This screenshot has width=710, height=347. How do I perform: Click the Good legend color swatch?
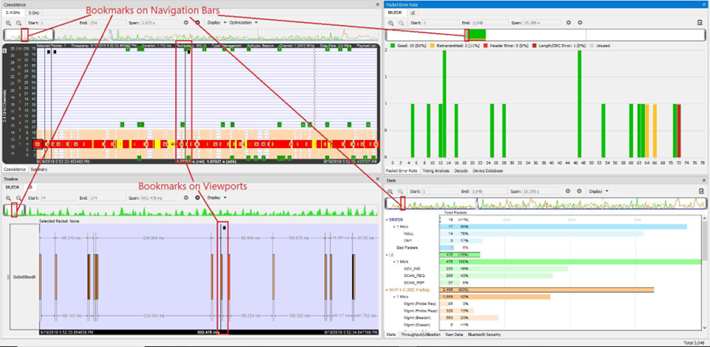coord(392,46)
